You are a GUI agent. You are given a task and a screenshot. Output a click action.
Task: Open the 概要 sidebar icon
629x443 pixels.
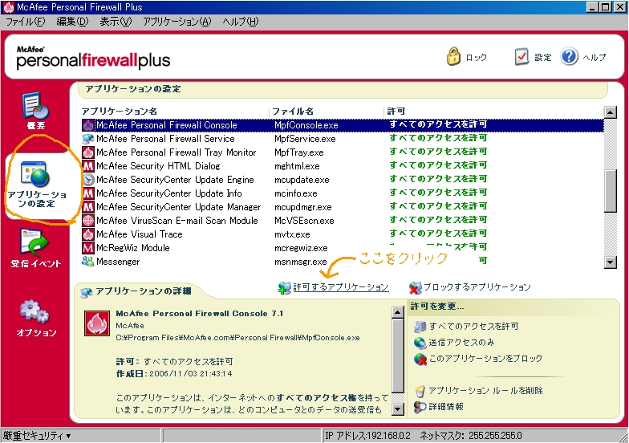tap(35, 106)
